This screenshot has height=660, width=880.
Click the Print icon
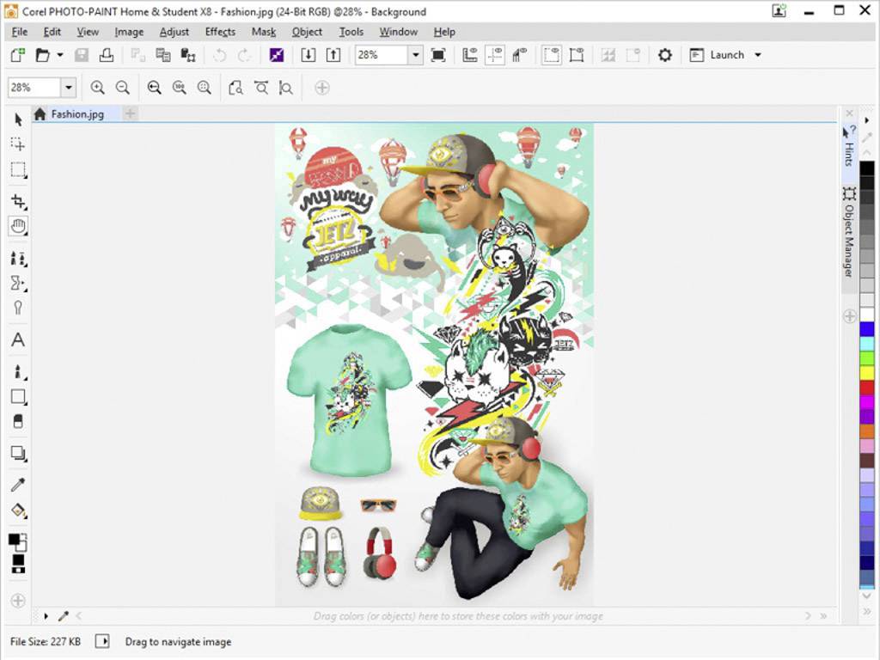click(107, 55)
